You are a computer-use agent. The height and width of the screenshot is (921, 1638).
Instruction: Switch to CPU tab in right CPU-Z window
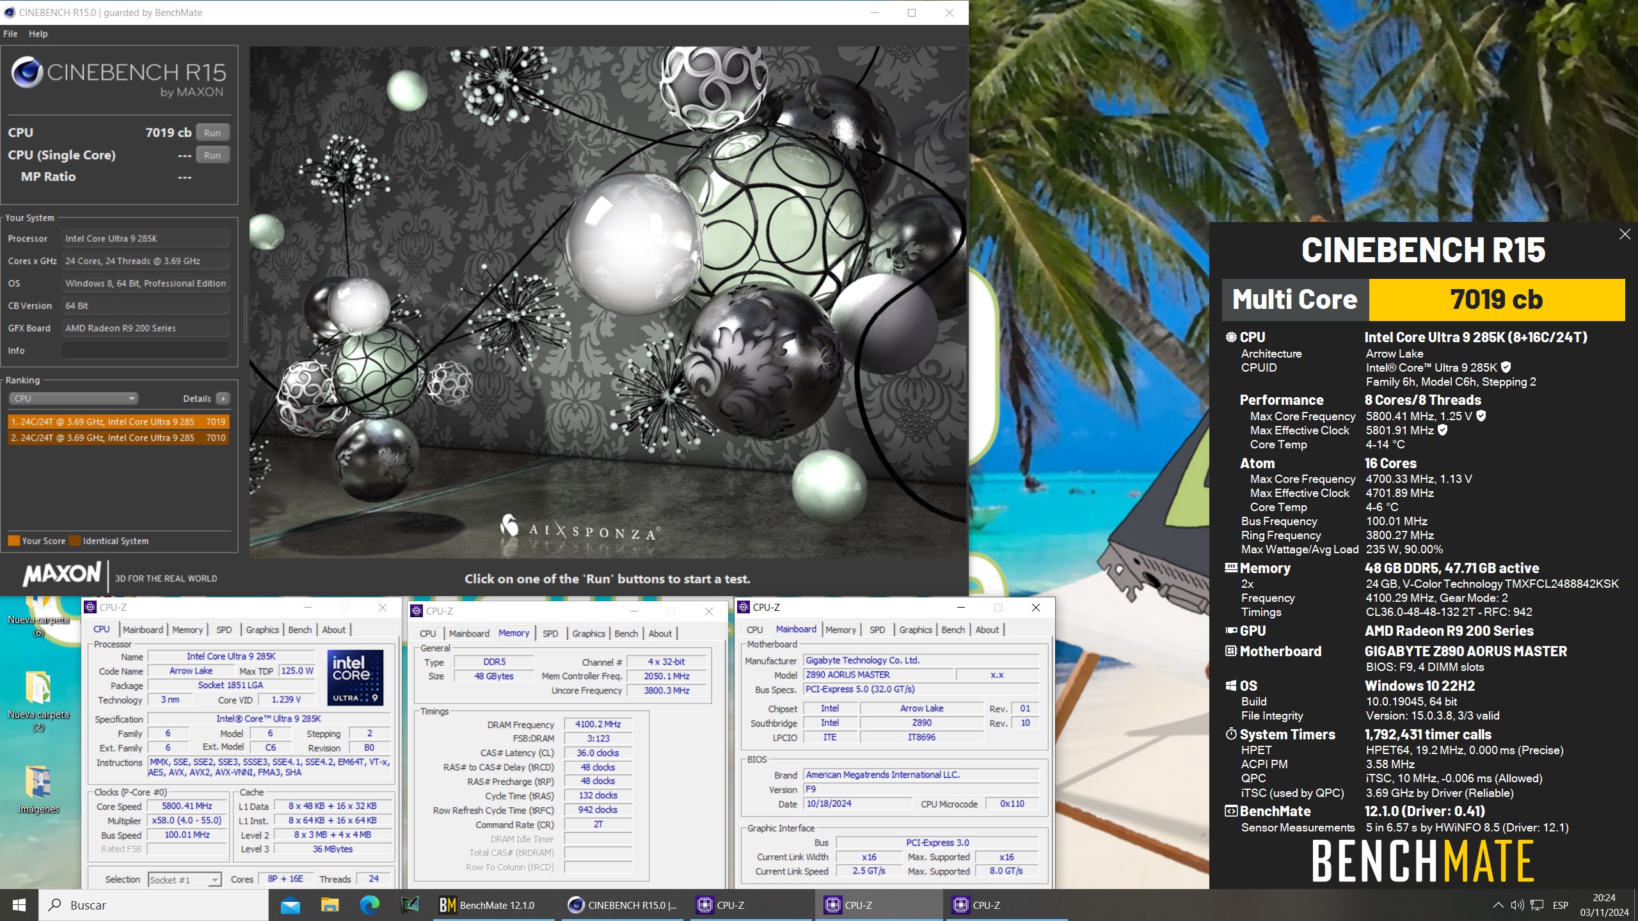[754, 629]
